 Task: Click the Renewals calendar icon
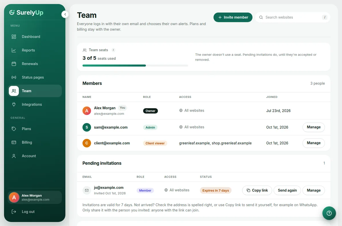(x=14, y=64)
